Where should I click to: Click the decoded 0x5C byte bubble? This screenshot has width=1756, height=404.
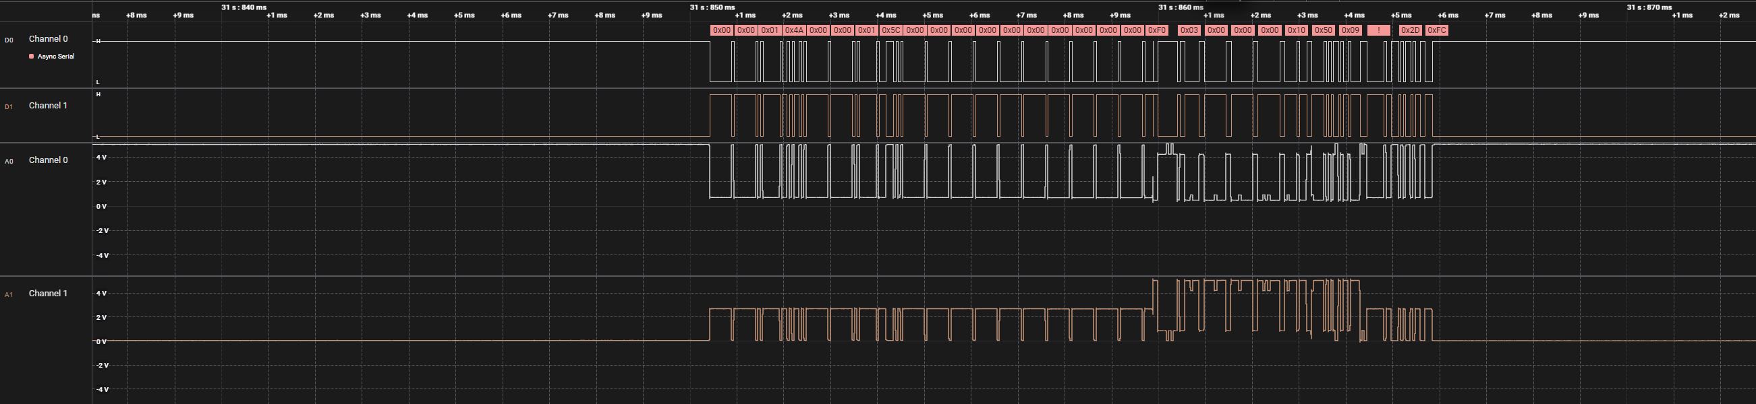(x=890, y=30)
